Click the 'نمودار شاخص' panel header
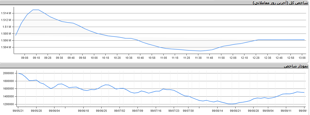This screenshot has height=115, width=310. (x=296, y=66)
